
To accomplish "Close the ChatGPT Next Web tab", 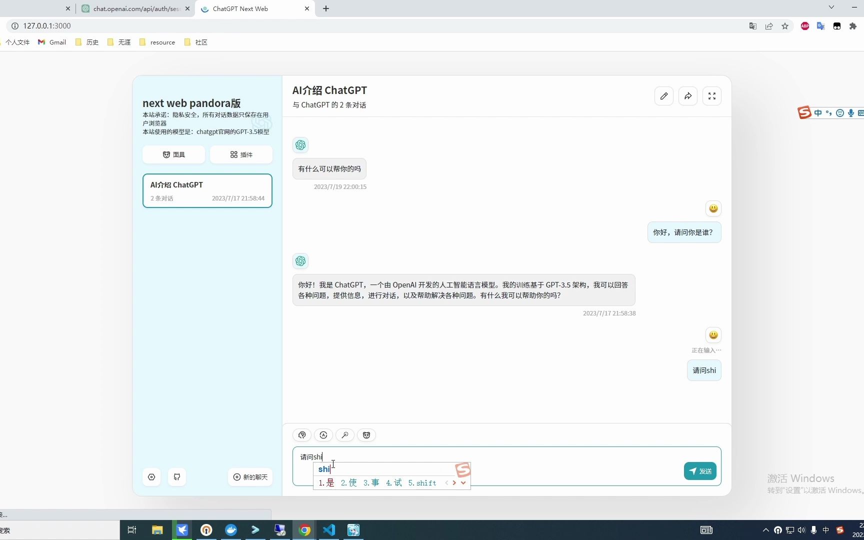I will click(x=307, y=8).
